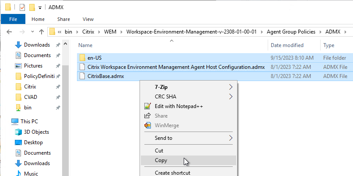
Task: Open the Send to submenu
Action: [x=189, y=138]
